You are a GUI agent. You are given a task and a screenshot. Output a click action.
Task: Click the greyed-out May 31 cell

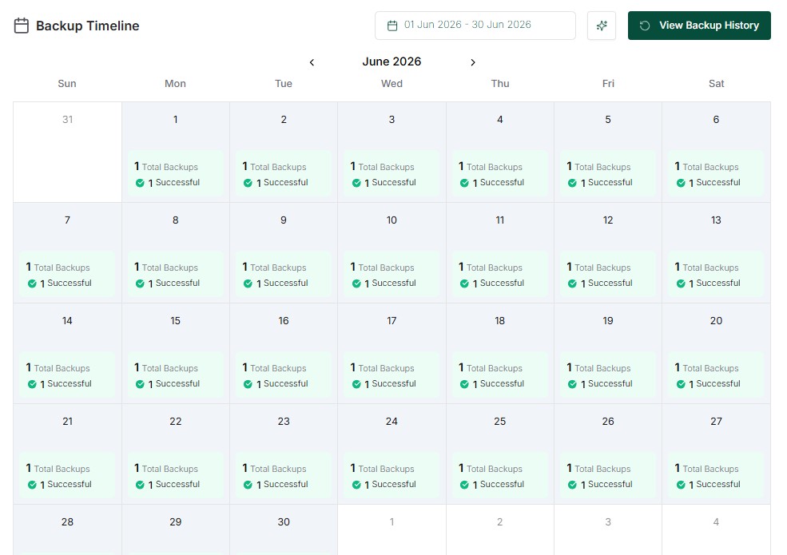67,153
